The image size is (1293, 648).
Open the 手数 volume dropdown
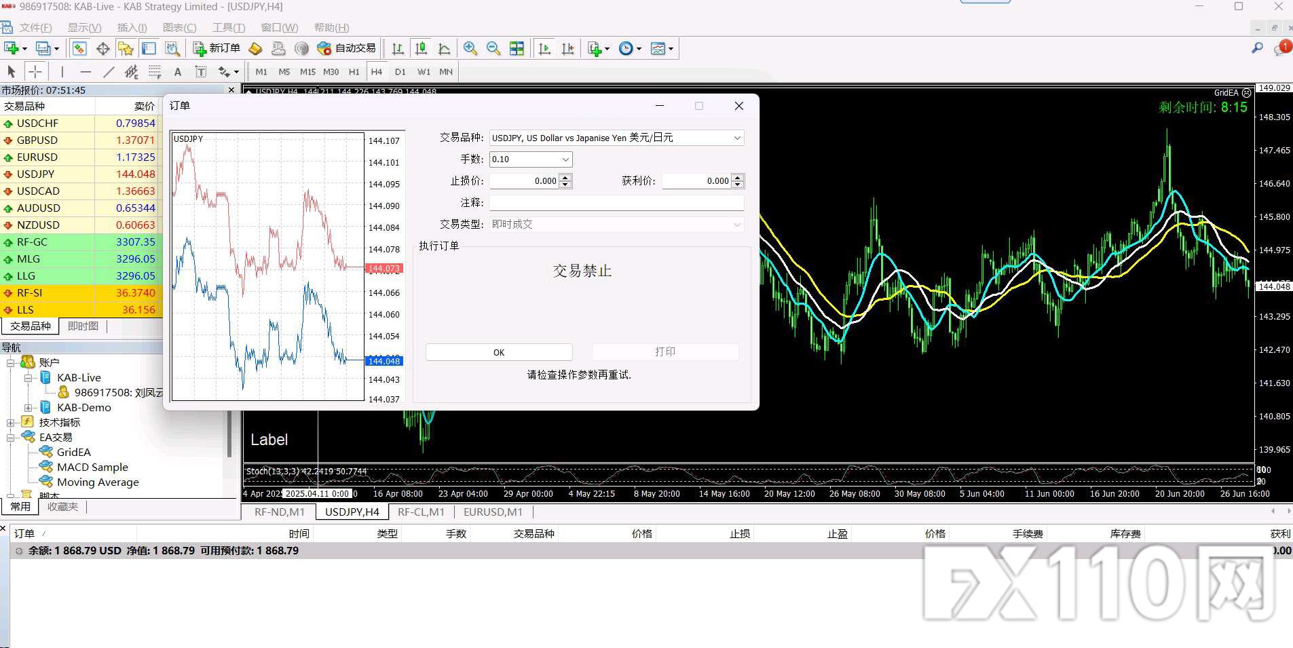click(565, 159)
